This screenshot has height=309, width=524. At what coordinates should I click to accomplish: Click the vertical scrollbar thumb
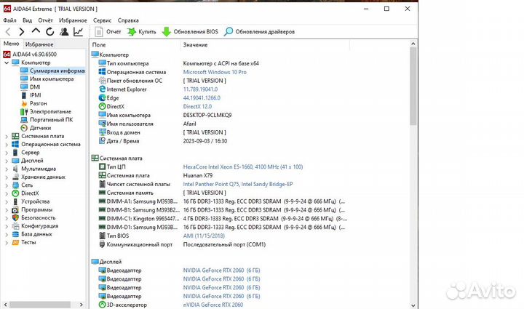click(x=413, y=86)
